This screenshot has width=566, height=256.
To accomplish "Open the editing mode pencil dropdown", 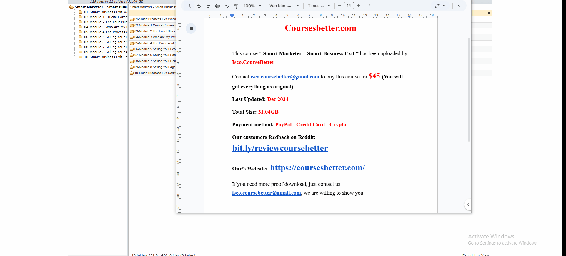I will [x=440, y=6].
